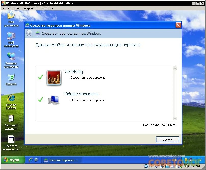The image size is (206, 170).
Task: Click the EN language indicator
Action: (174, 160)
